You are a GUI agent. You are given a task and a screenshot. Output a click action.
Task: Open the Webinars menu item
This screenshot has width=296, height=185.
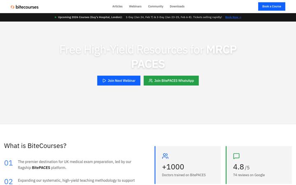135,7
